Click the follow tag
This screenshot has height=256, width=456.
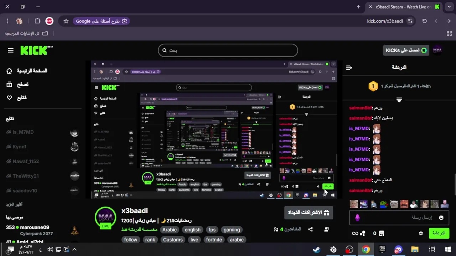pyautogui.click(x=131, y=240)
